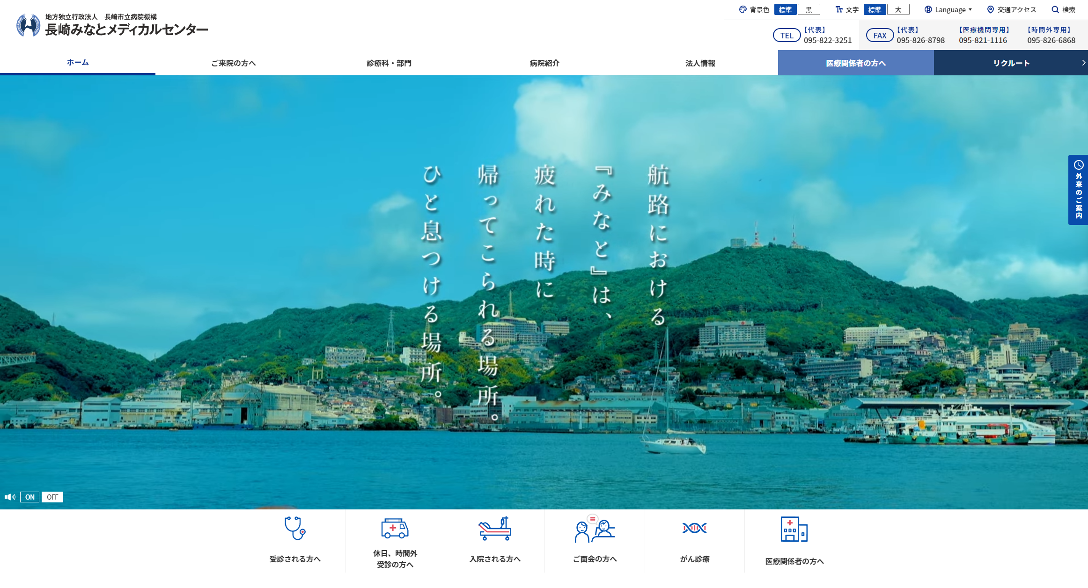Click the ambulance icon for 休日、時間外受診
Image resolution: width=1088 pixels, height=588 pixels.
point(395,528)
